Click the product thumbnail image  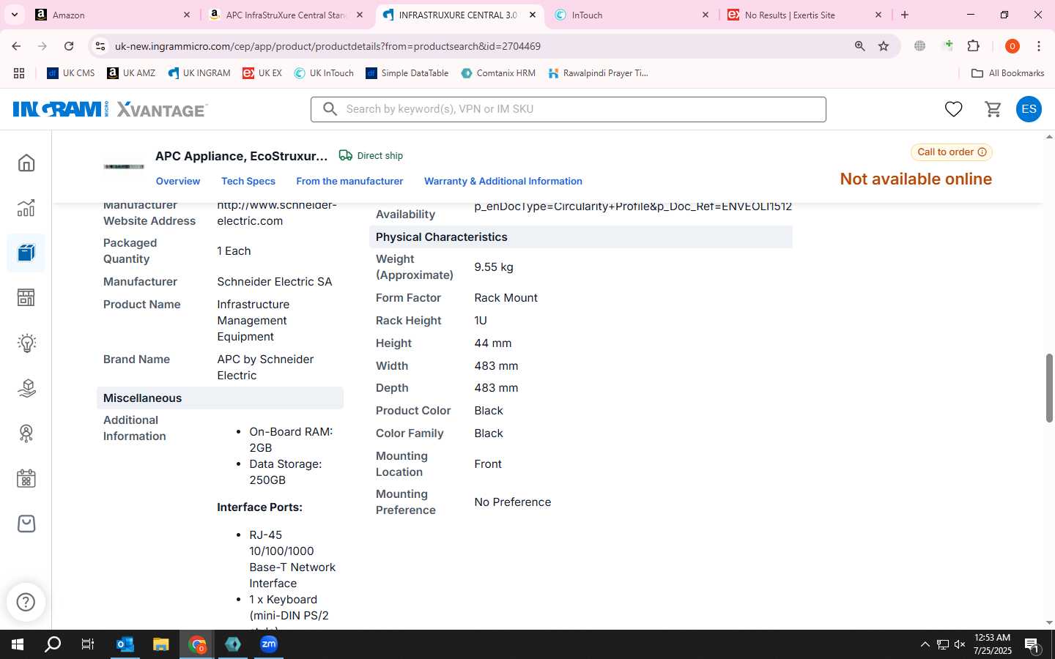click(x=124, y=167)
